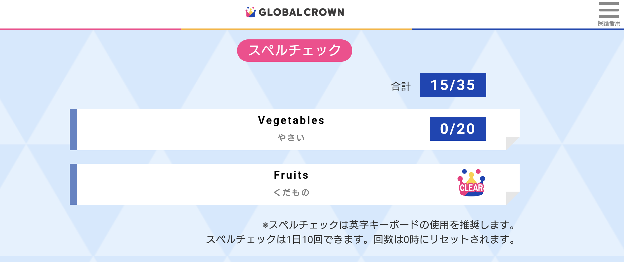Viewport: 624px width, 262px height.
Task: Click the GLOBALCROWN logo text
Action: (301, 12)
